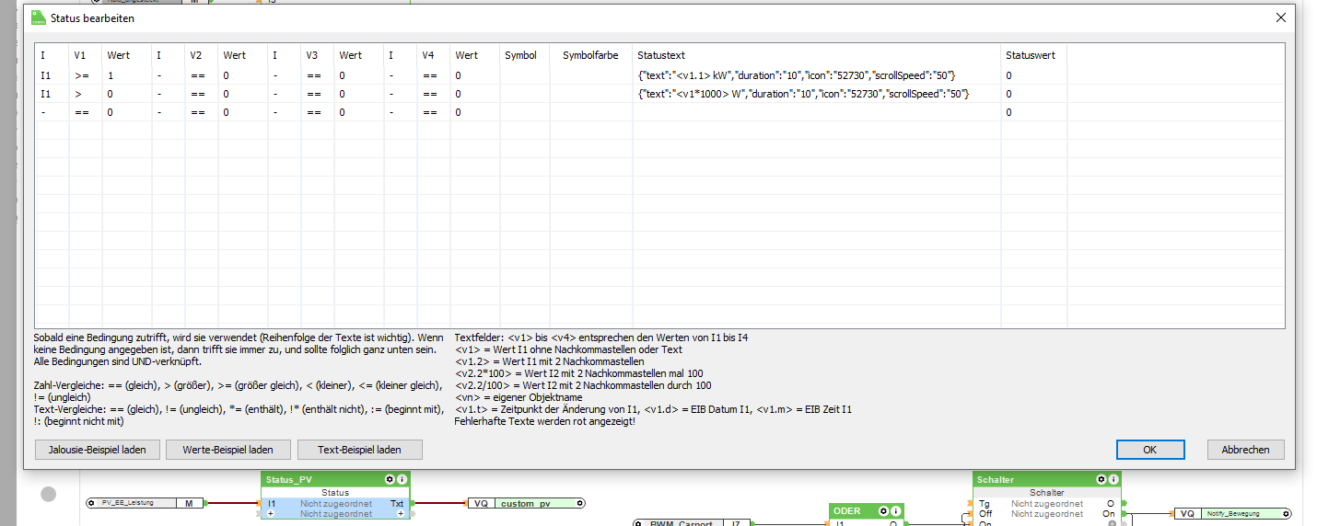Click the Txt output of Status_PV block
The image size is (1317, 526).
pyautogui.click(x=396, y=504)
